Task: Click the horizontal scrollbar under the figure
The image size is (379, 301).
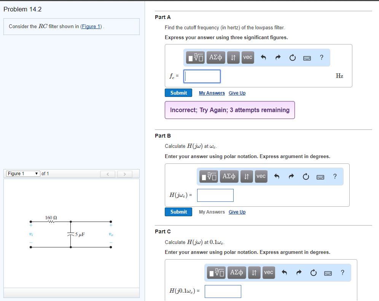Action: pos(72,293)
